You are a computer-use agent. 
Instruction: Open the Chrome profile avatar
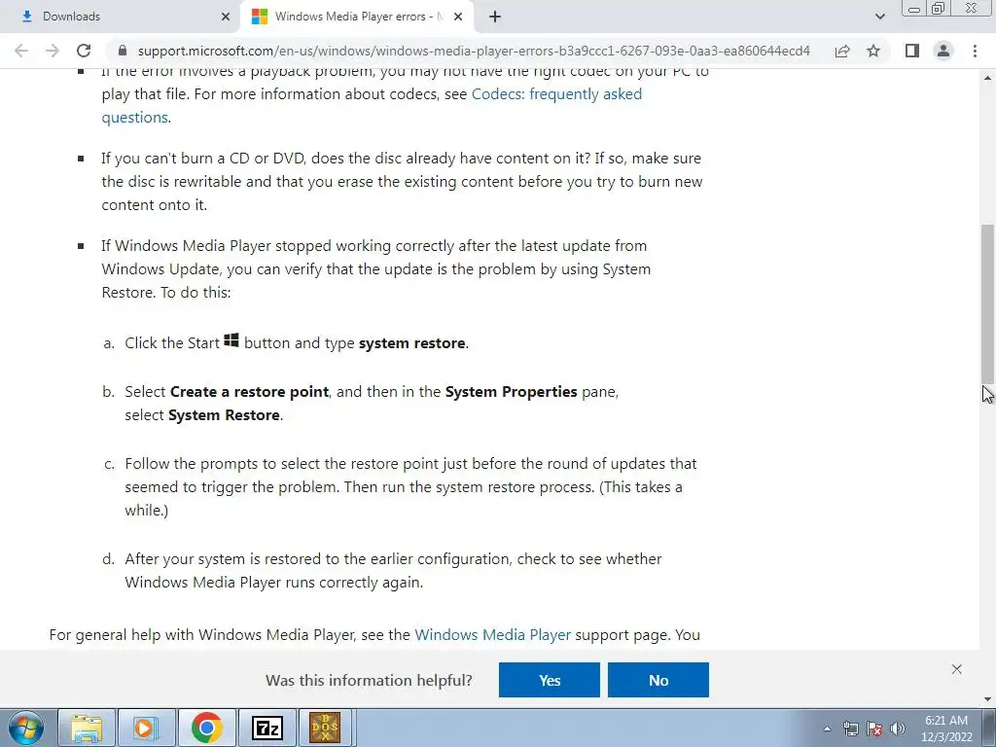click(943, 51)
